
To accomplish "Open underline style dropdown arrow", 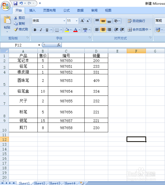I will [x=51, y=30].
